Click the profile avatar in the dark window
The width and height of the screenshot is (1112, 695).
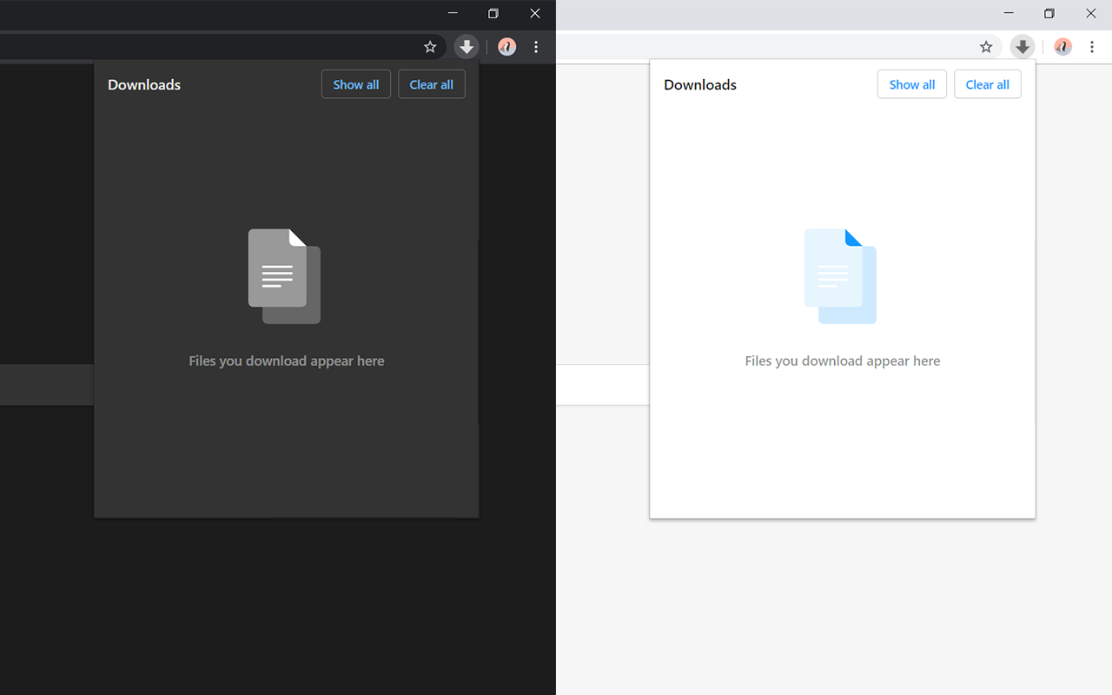[x=506, y=47]
